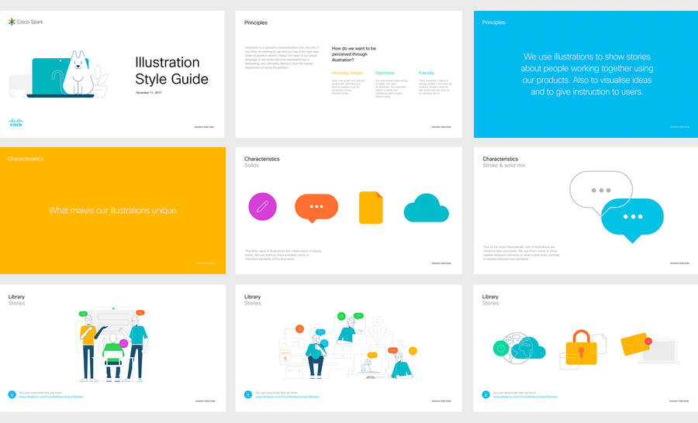Viewport: 698px width, 423px height.
Task: Click the "Honestly simple" heading
Action: tap(347, 73)
